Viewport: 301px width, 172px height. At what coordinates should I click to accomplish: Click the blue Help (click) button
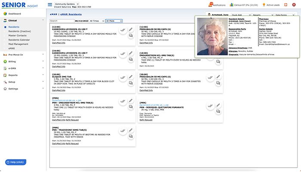[x=16, y=162]
